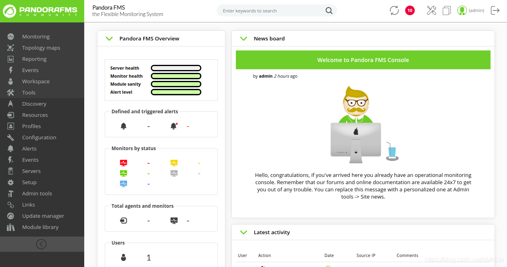This screenshot has height=267, width=507.
Task: Click the Links chain icon
Action: 11,205
